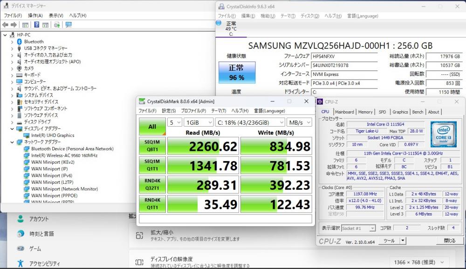The width and height of the screenshot is (466, 269).
Task: Open 時刻と言語 in Settings sidebar
Action: click(41, 234)
